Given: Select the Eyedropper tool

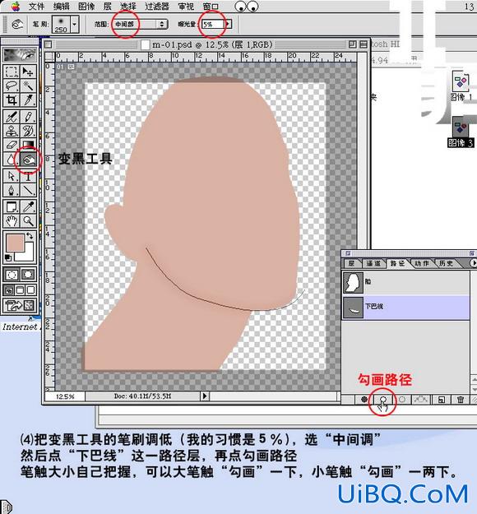Looking at the screenshot, I should pos(28,207).
